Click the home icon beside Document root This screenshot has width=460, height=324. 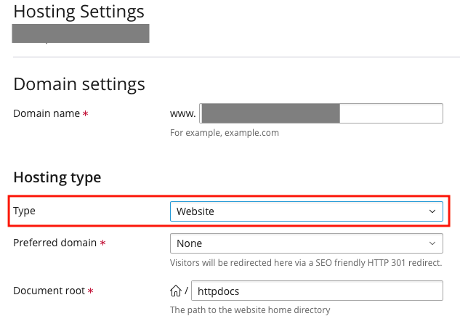point(175,291)
